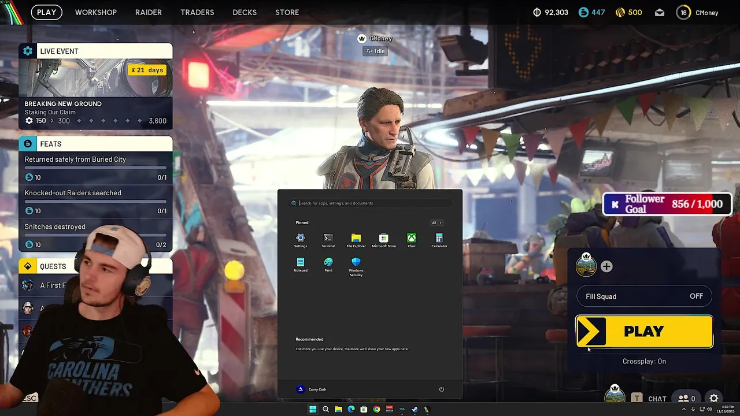This screenshot has width=740, height=416.
Task: Open Microsoft Store from the taskbar
Action: click(364, 409)
